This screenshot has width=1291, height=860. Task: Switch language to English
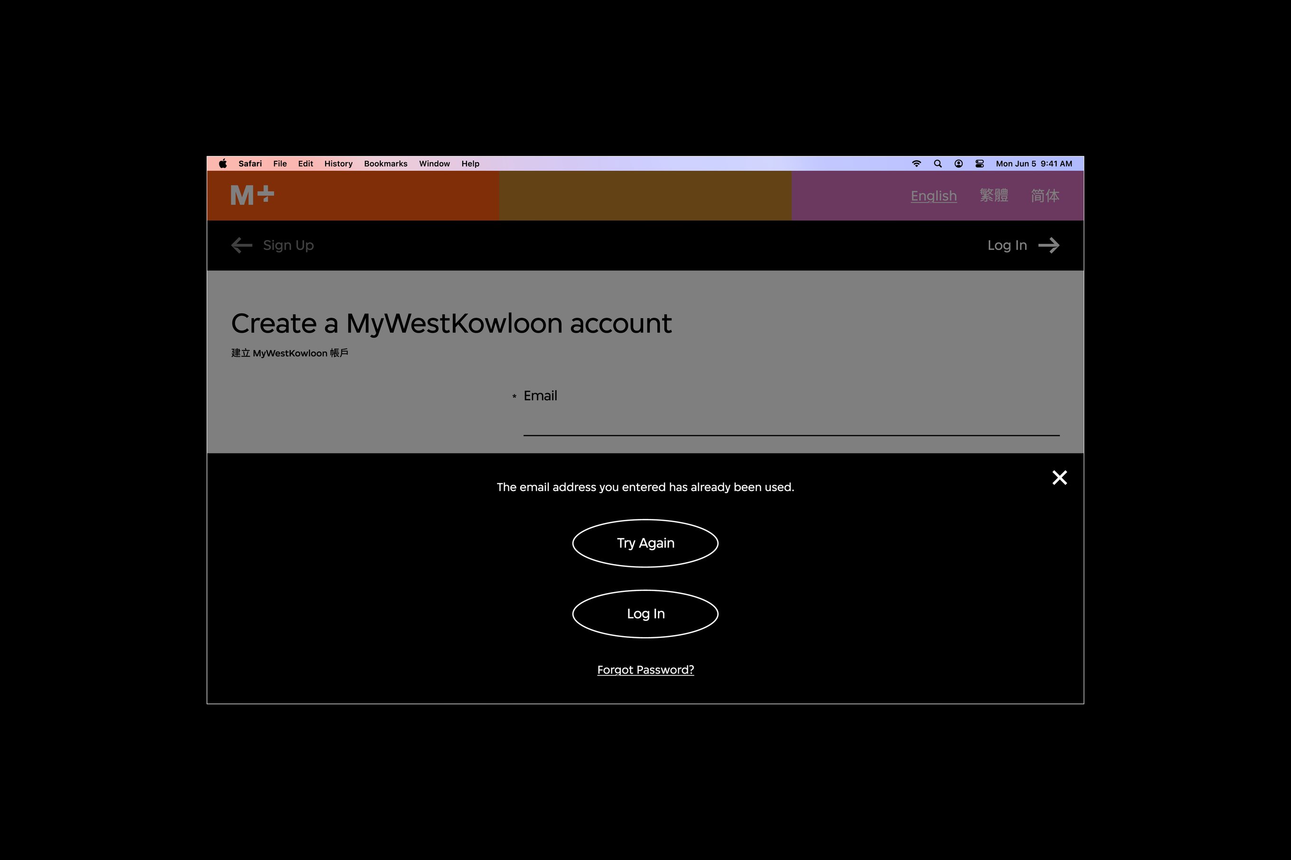[x=933, y=196]
